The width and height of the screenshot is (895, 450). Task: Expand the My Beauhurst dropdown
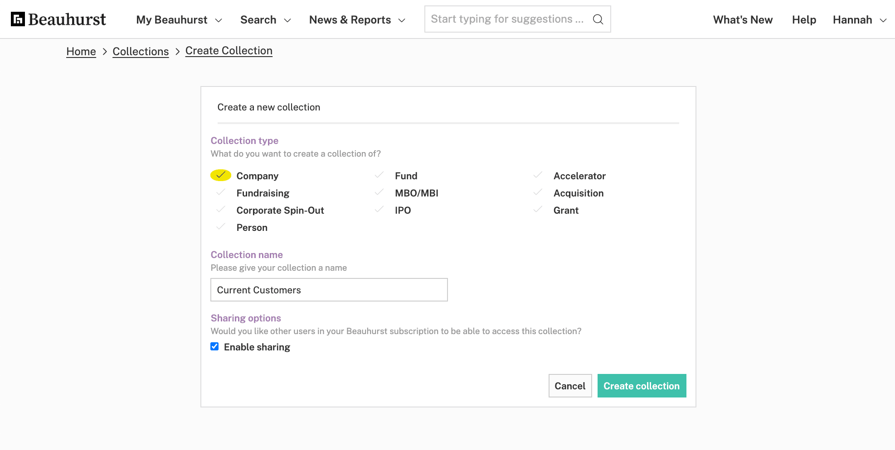click(179, 20)
